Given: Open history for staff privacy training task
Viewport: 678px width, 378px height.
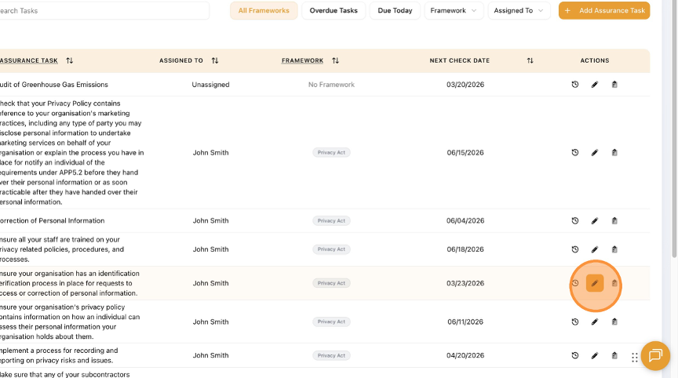Looking at the screenshot, I should [575, 249].
